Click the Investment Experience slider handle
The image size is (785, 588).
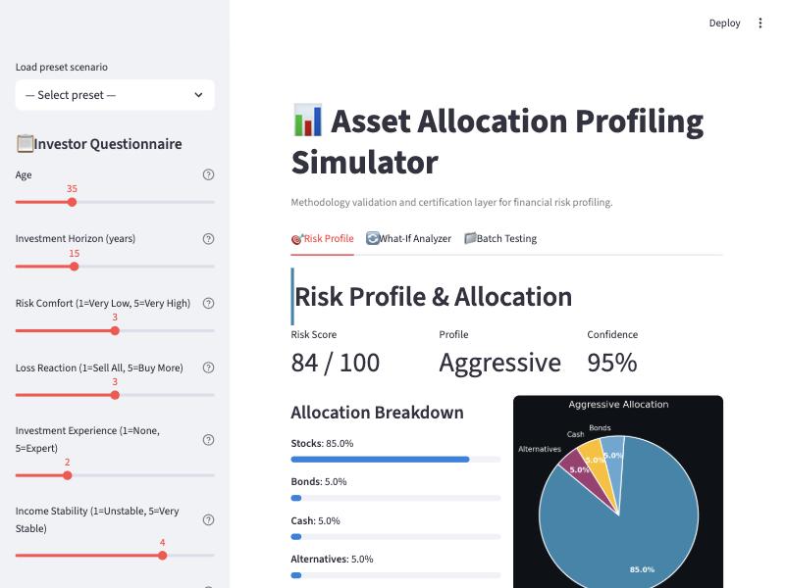(68, 475)
